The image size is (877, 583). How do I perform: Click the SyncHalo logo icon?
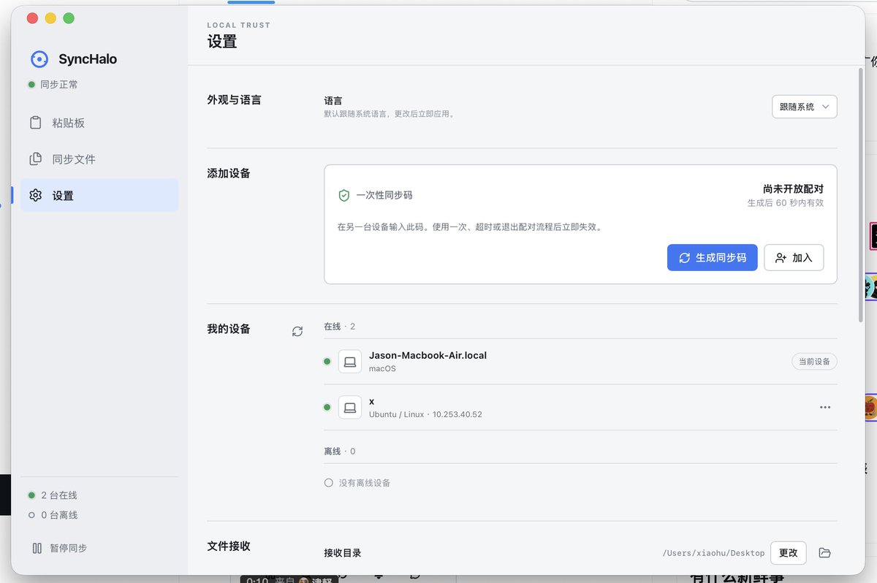(x=39, y=59)
